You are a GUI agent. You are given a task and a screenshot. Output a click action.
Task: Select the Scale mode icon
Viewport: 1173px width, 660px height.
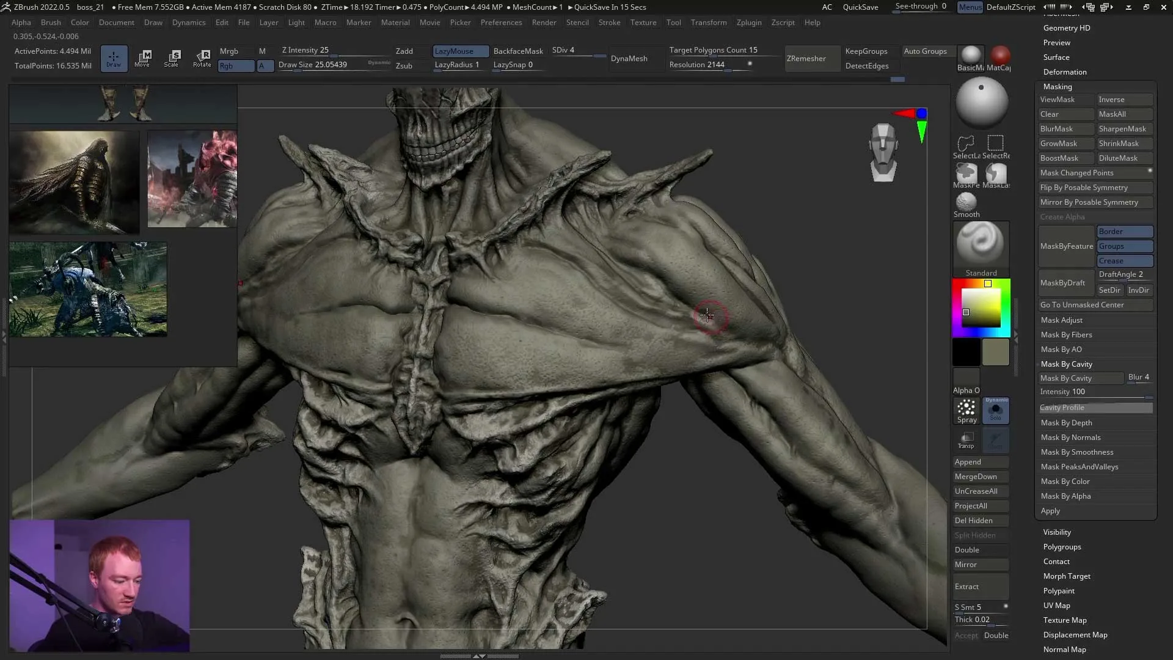click(173, 58)
